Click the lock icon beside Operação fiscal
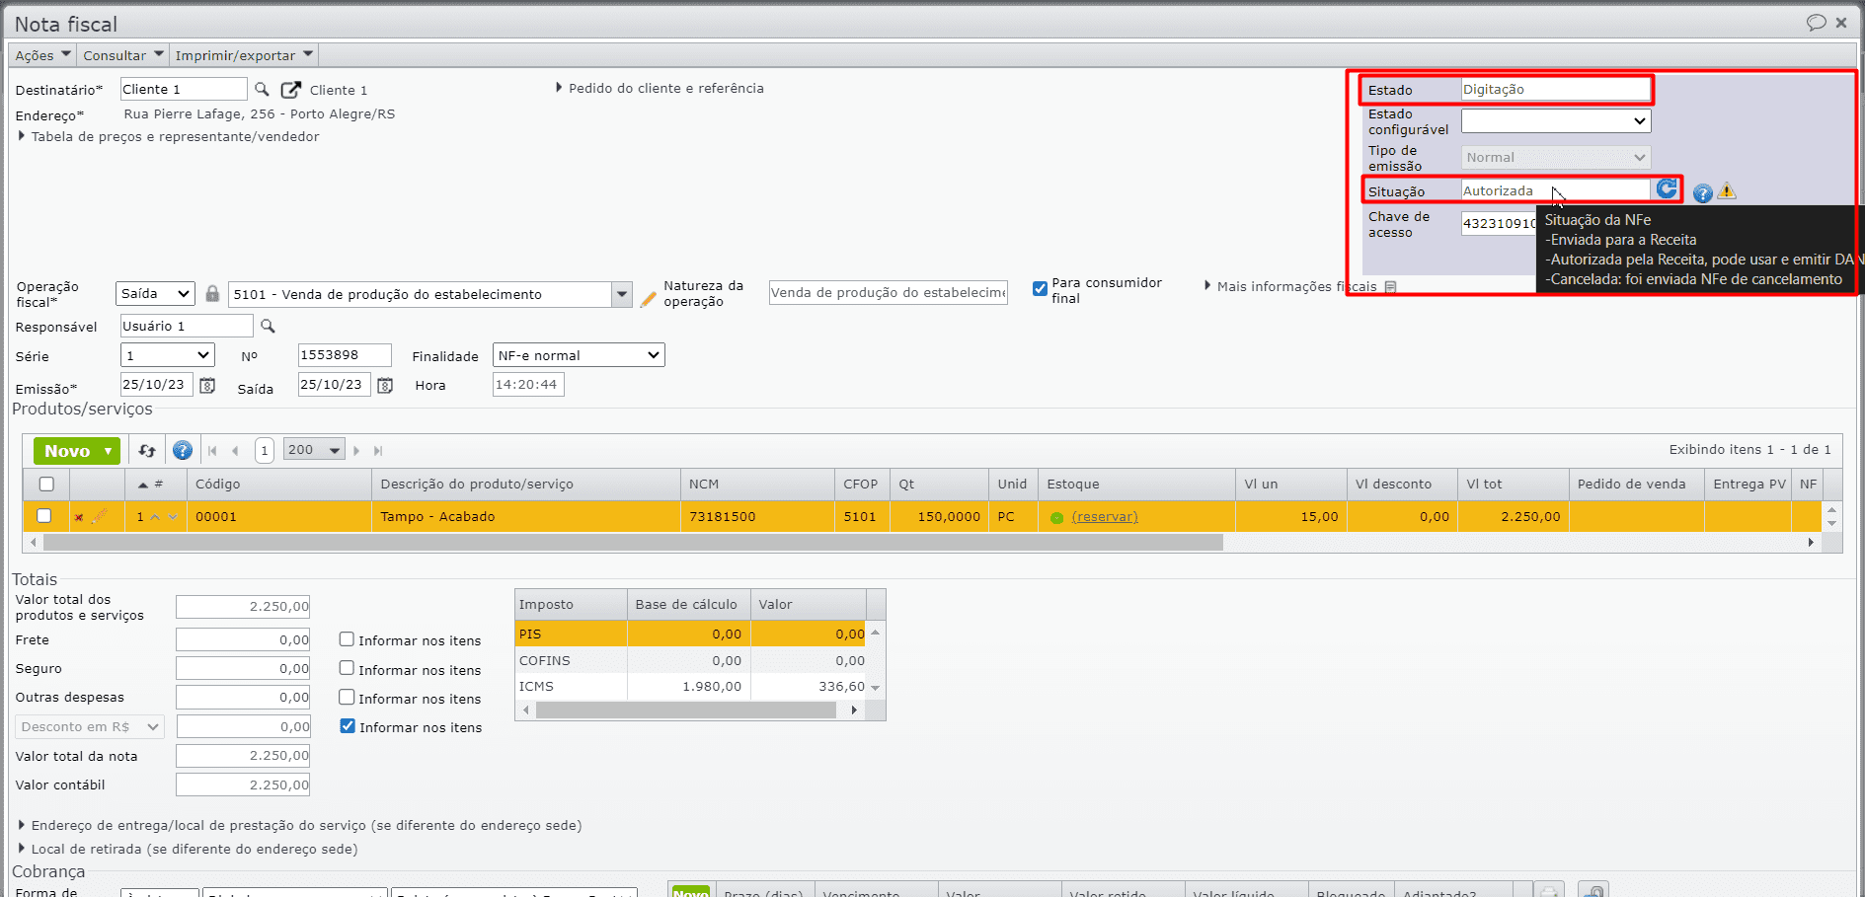 [x=212, y=294]
